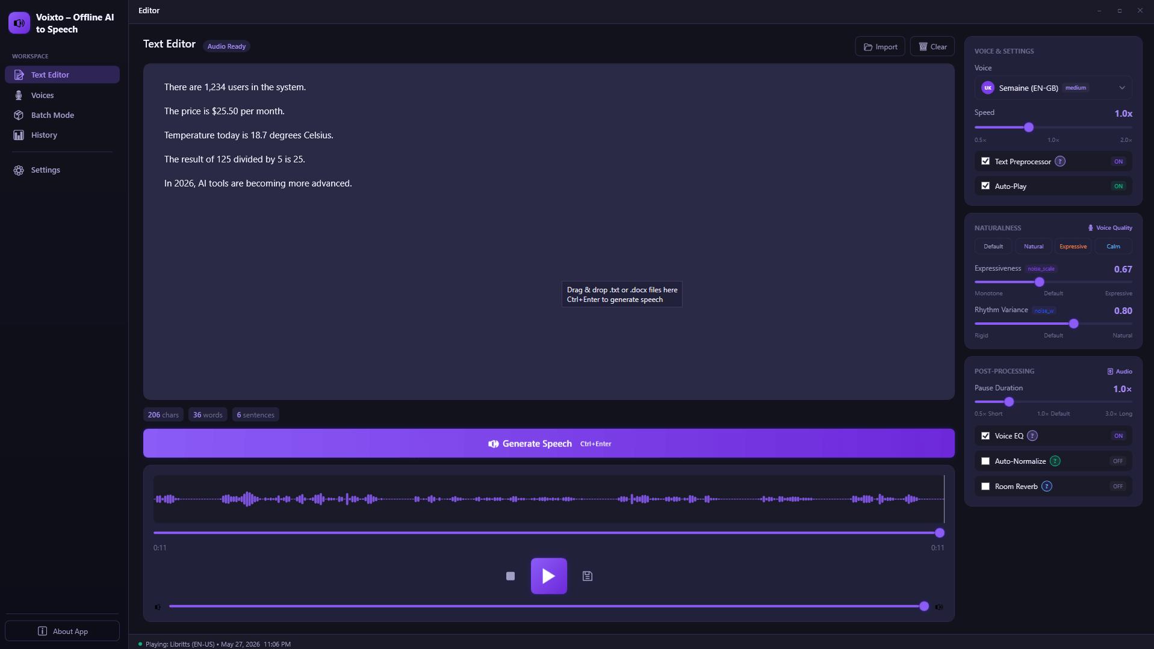Adjust the Speed slider

pyautogui.click(x=1053, y=128)
